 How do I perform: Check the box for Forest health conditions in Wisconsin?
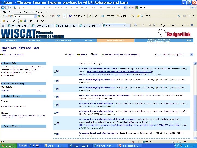[55, 72]
